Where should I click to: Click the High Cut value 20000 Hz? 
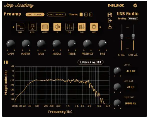(130, 103)
